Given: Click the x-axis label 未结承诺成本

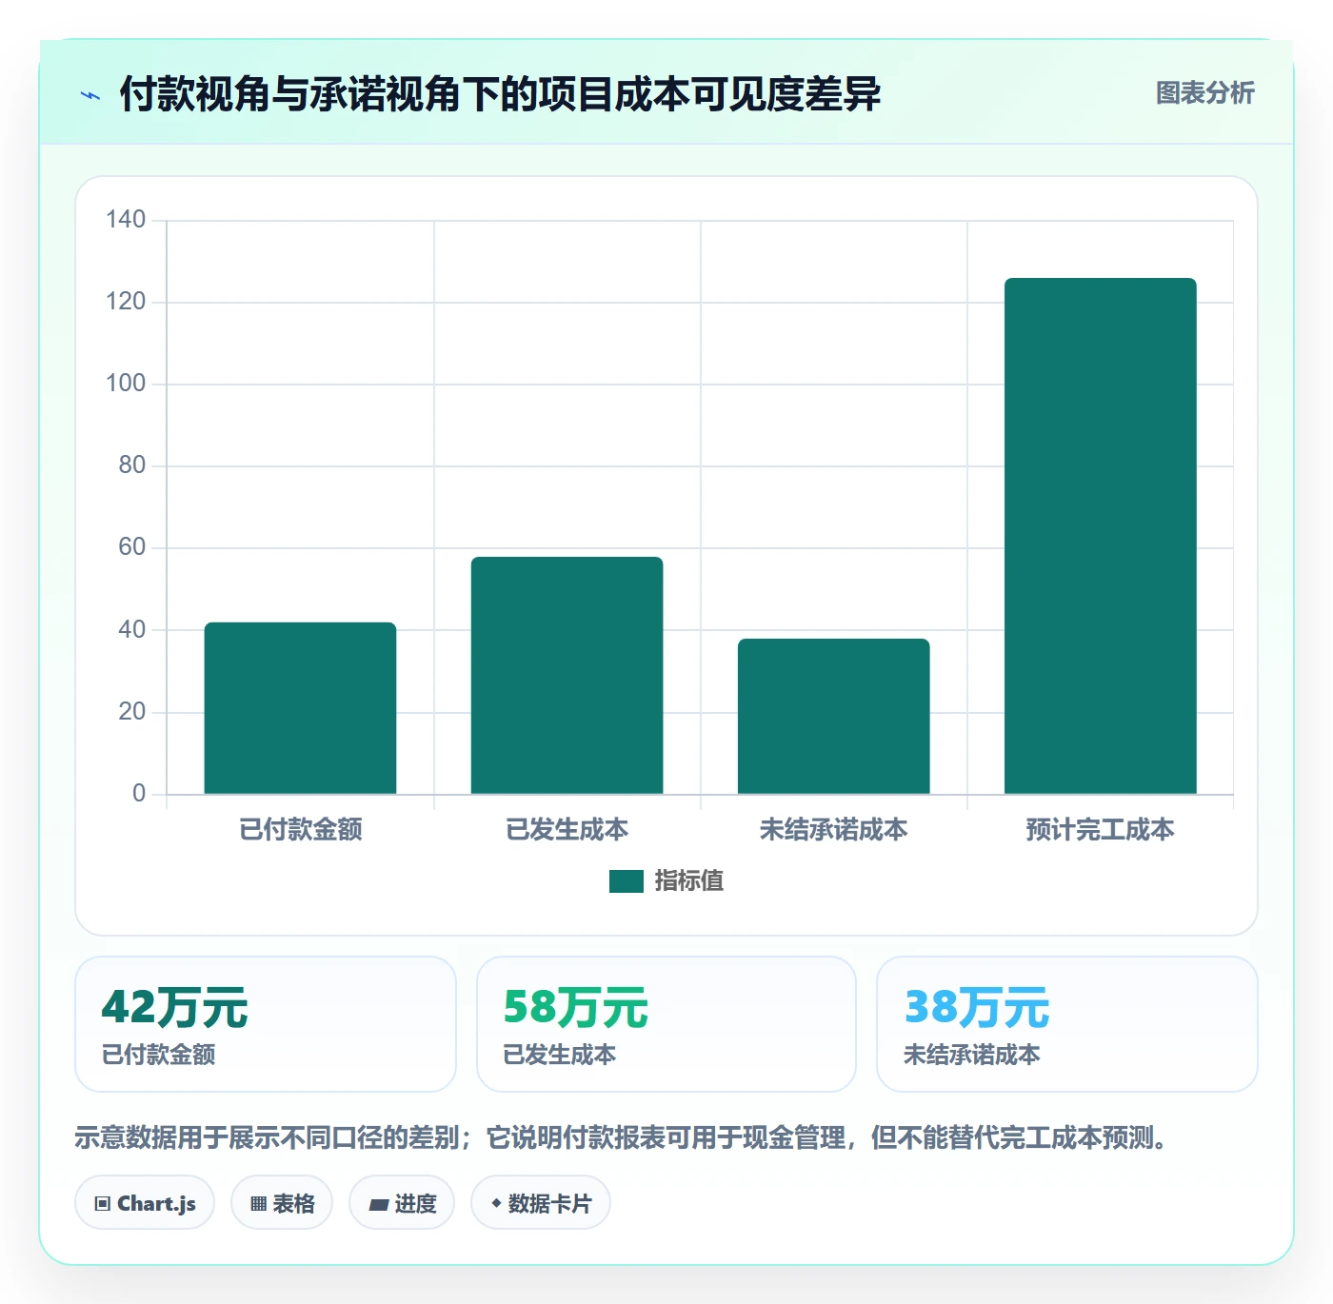Looking at the screenshot, I should click(833, 830).
